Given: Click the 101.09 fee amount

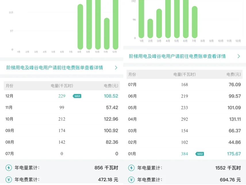Looking at the screenshot, I should (x=234, y=108).
